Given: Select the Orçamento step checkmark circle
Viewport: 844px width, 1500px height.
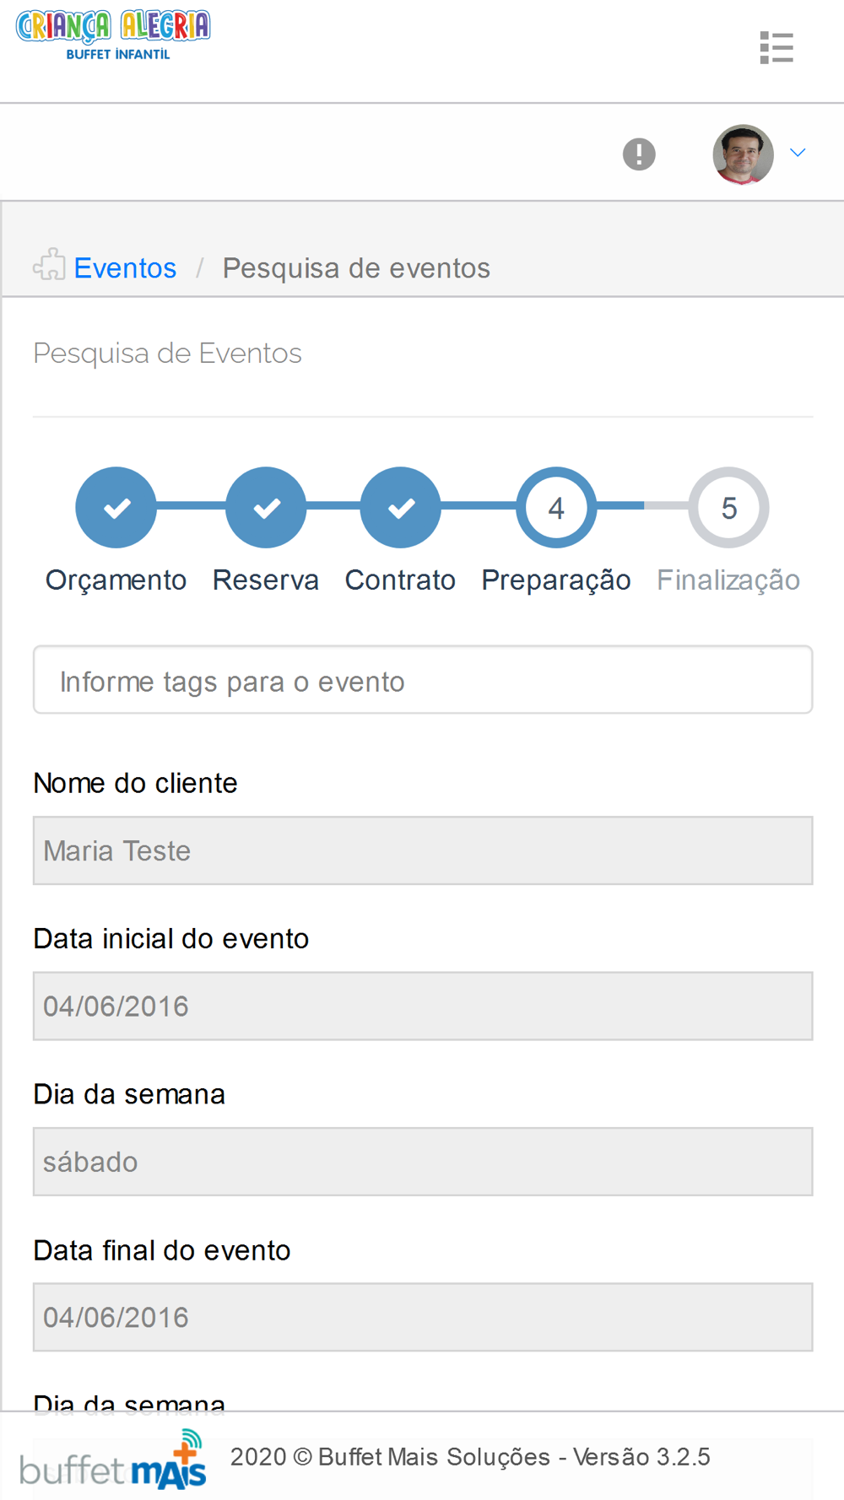Looking at the screenshot, I should (x=116, y=508).
